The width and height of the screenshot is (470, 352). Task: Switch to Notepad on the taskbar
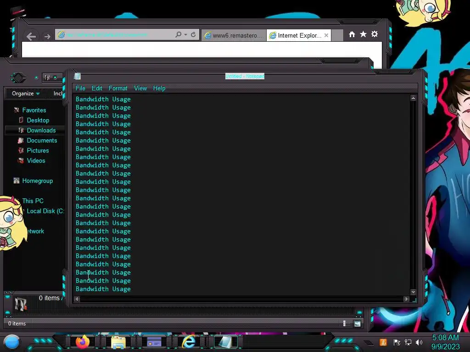tap(225, 342)
